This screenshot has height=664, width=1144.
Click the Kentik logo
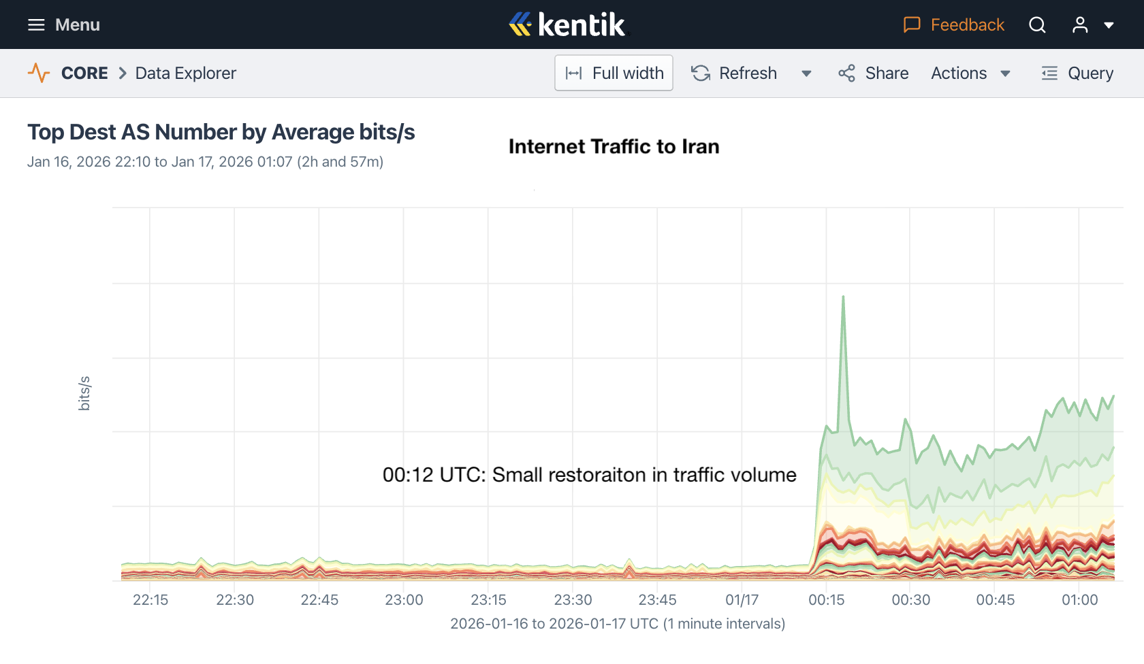(x=567, y=25)
